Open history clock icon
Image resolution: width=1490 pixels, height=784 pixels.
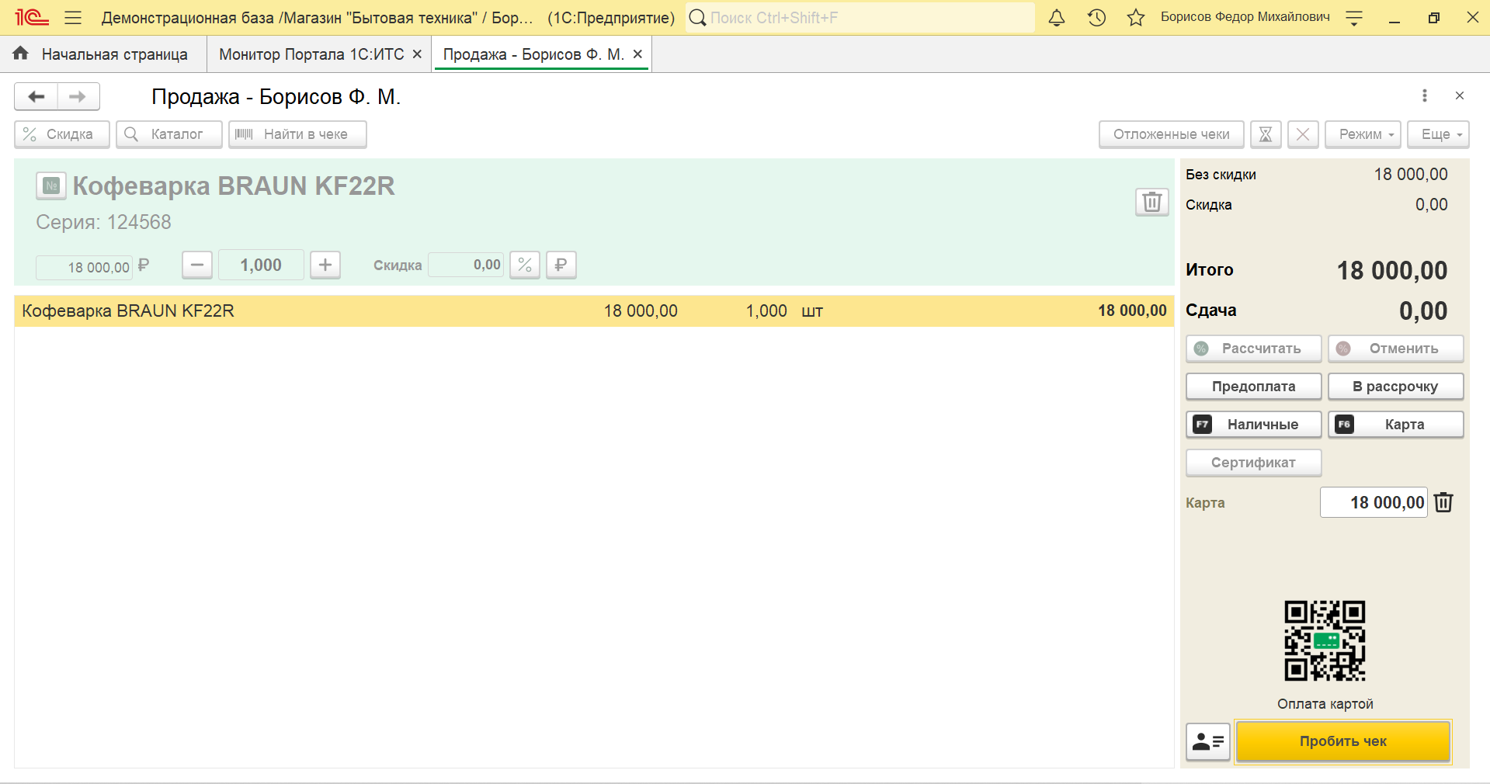(1096, 17)
